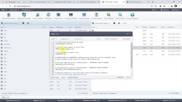Click left file list scroll-down arrow
This screenshot has width=182, height=102.
tap(90, 90)
